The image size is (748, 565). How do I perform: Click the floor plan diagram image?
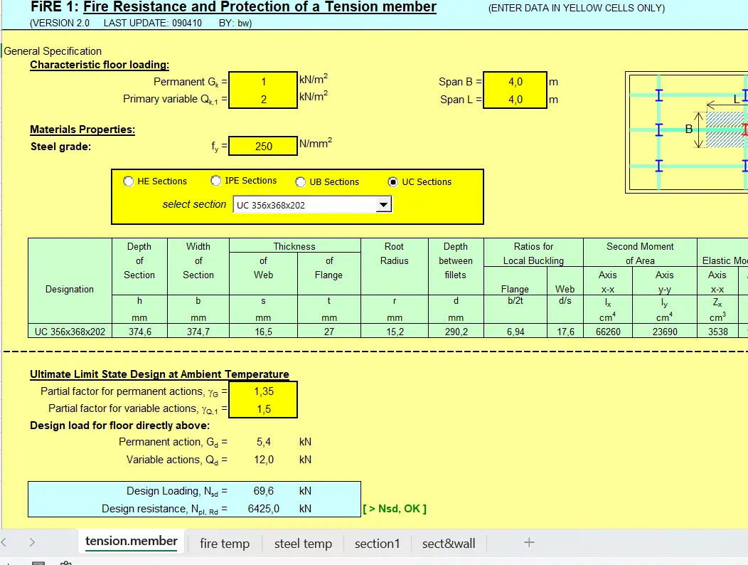tap(687, 132)
